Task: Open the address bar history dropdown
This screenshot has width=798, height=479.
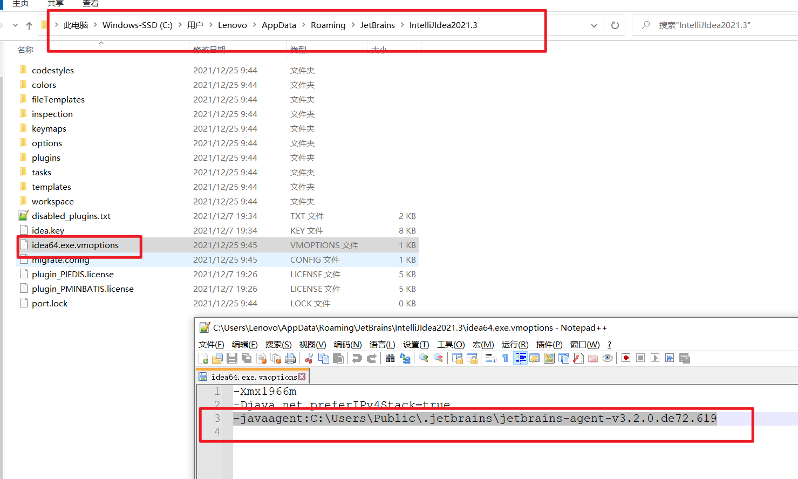Action: coord(594,25)
